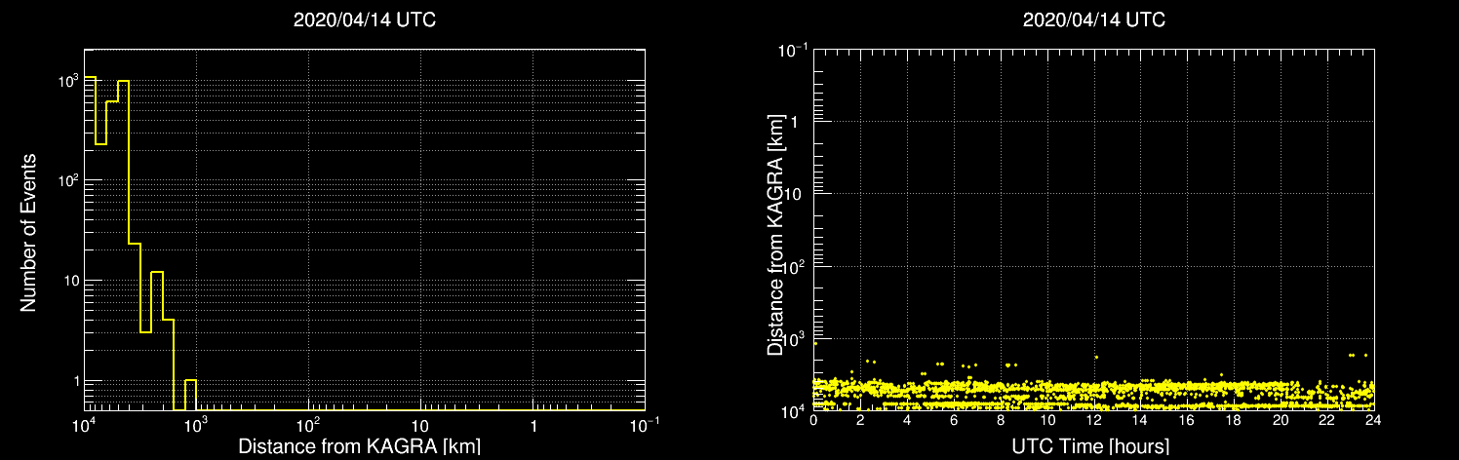Click hour 10 on the UTC Time axis
1459x460 pixels.
coord(1047,420)
